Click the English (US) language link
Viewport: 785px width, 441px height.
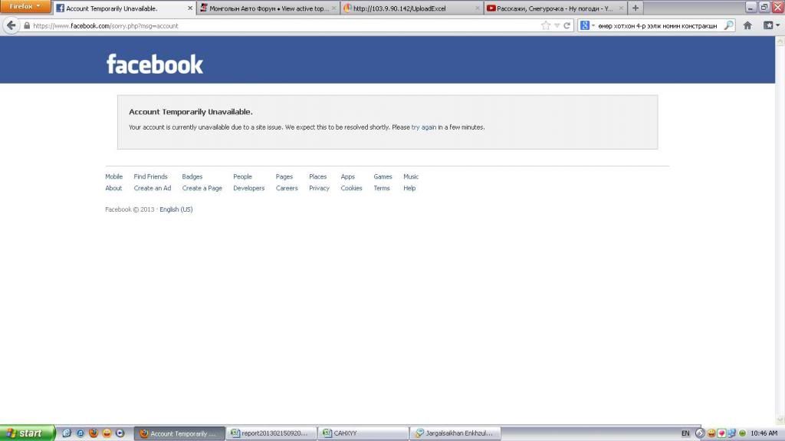point(176,209)
